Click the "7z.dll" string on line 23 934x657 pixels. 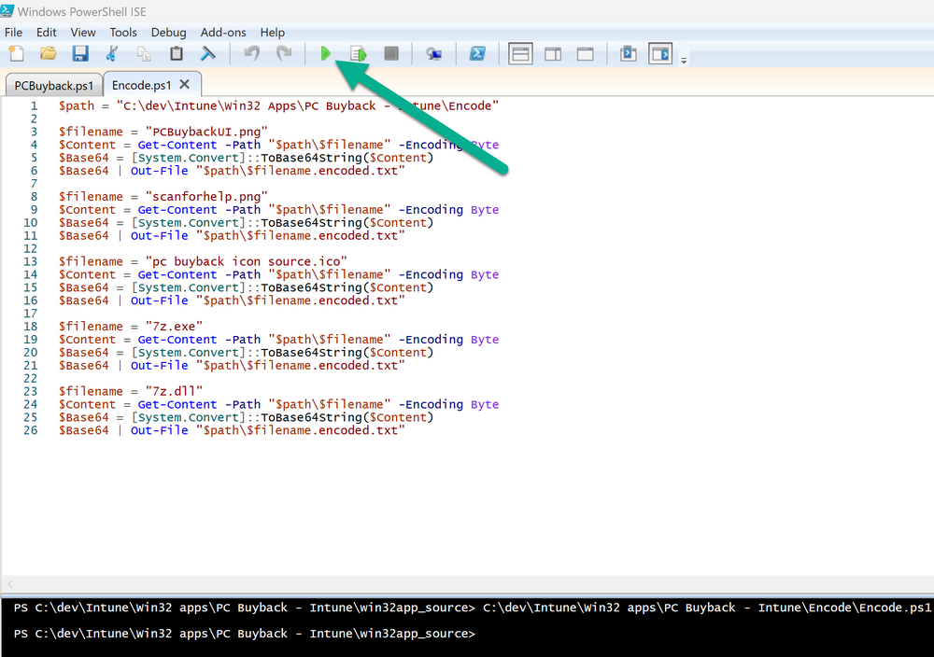(x=174, y=391)
